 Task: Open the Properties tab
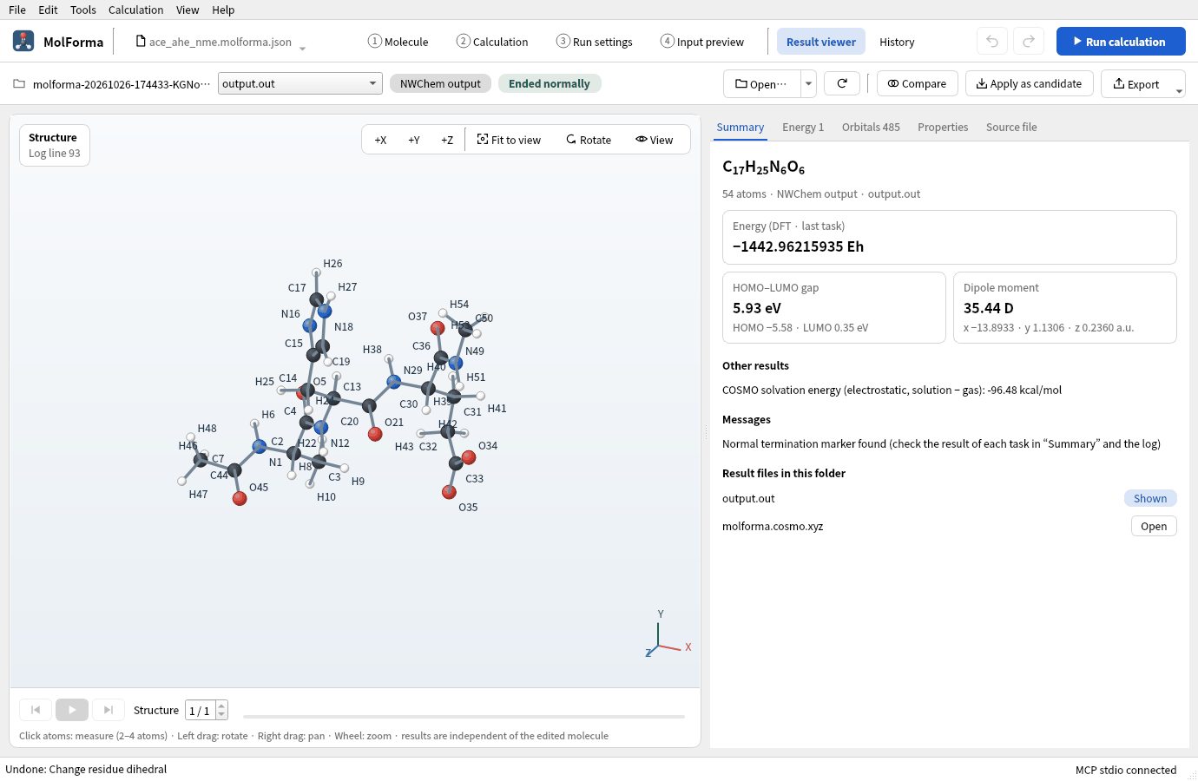[x=943, y=127]
